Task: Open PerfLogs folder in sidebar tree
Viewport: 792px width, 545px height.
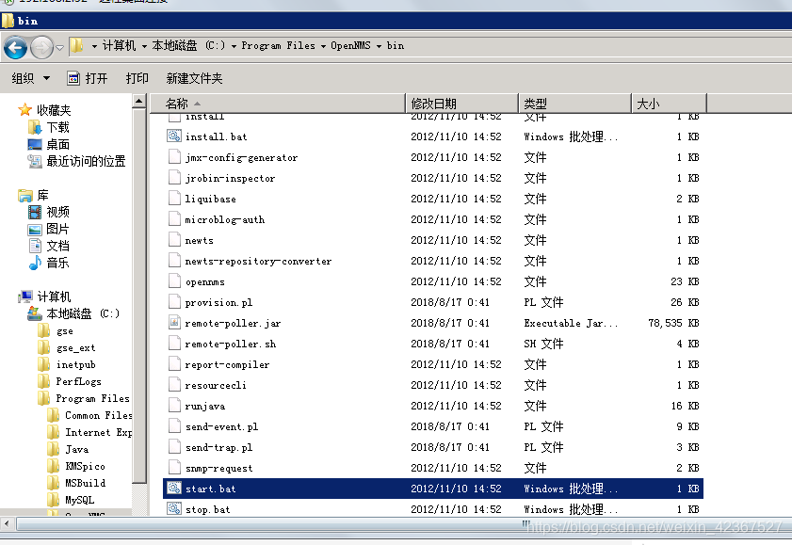Action: coord(70,381)
